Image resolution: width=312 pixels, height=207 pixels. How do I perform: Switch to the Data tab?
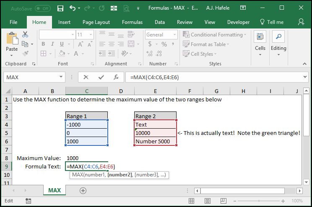click(x=160, y=22)
